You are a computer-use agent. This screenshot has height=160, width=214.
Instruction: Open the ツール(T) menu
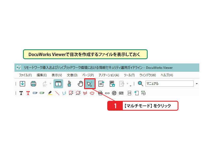pos(129,75)
